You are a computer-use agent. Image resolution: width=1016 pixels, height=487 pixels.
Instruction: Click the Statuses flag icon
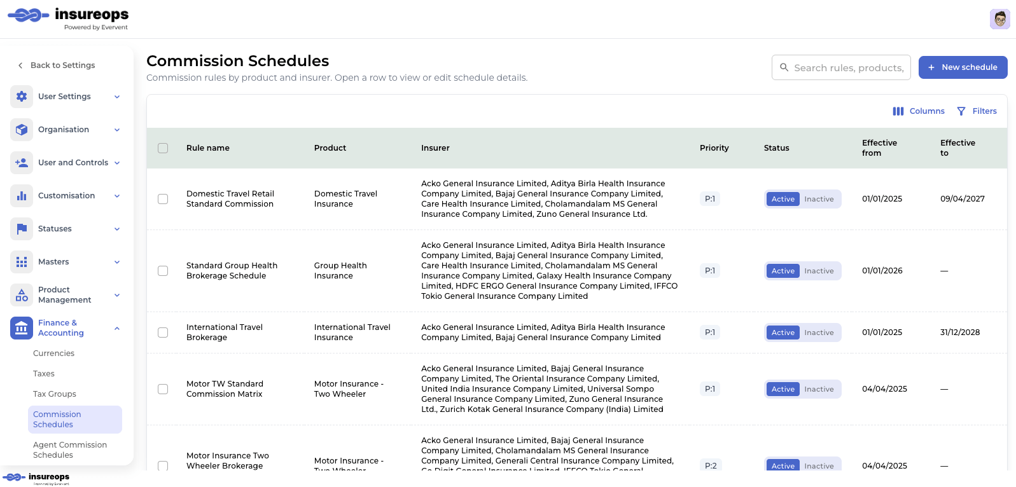coord(22,229)
